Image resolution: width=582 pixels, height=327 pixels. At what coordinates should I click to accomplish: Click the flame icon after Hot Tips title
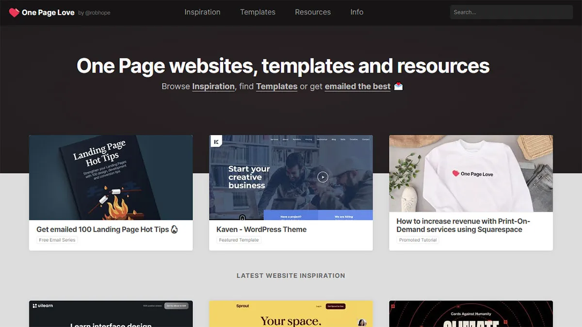[x=175, y=229]
